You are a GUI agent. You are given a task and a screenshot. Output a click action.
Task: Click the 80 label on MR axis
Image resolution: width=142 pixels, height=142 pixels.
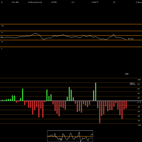coord(139,84)
